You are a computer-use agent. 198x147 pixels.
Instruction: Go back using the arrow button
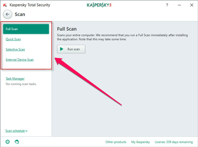coord(8,14)
